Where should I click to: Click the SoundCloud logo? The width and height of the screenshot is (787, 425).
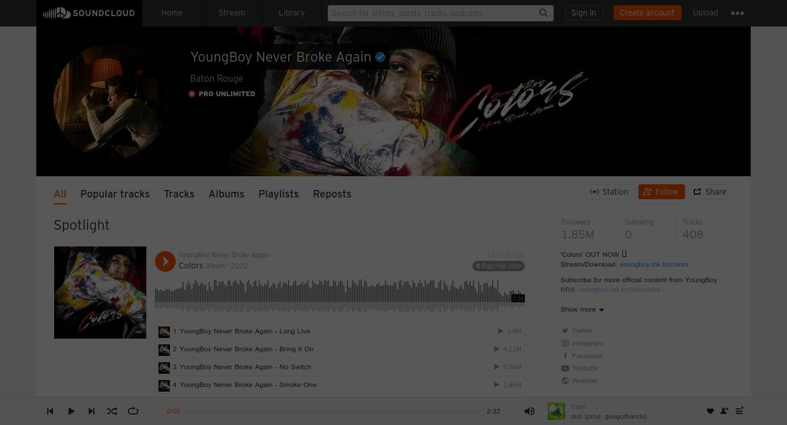(x=89, y=13)
